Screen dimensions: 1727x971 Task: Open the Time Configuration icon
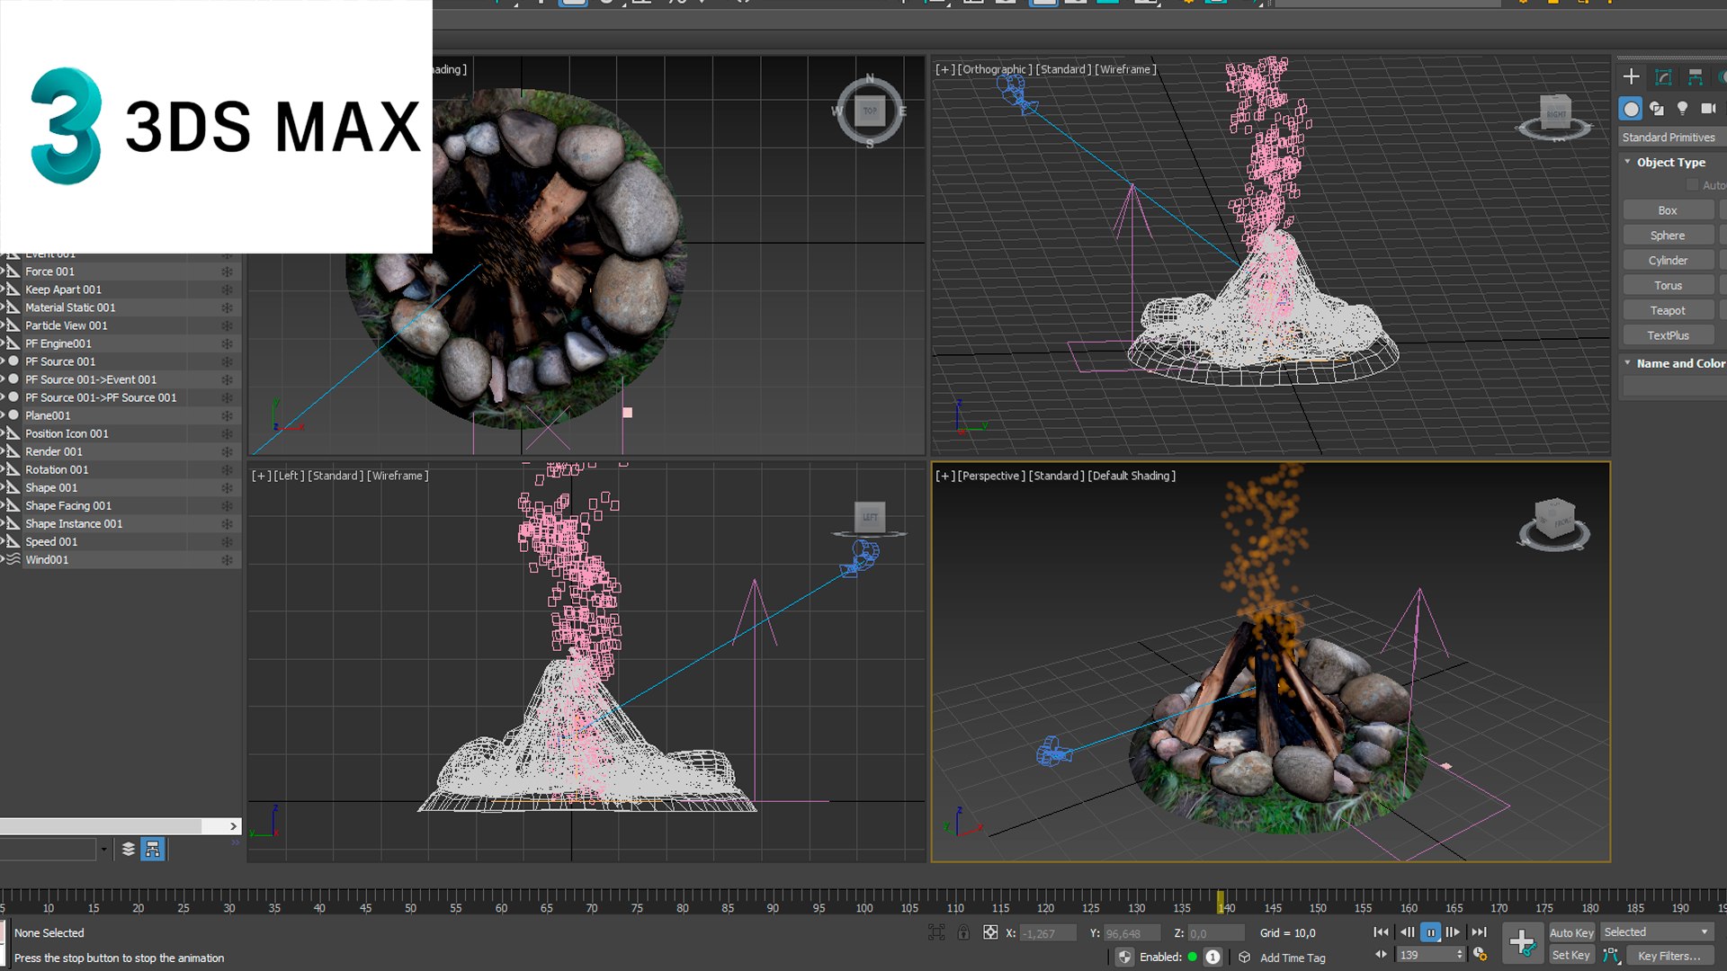(x=1481, y=955)
